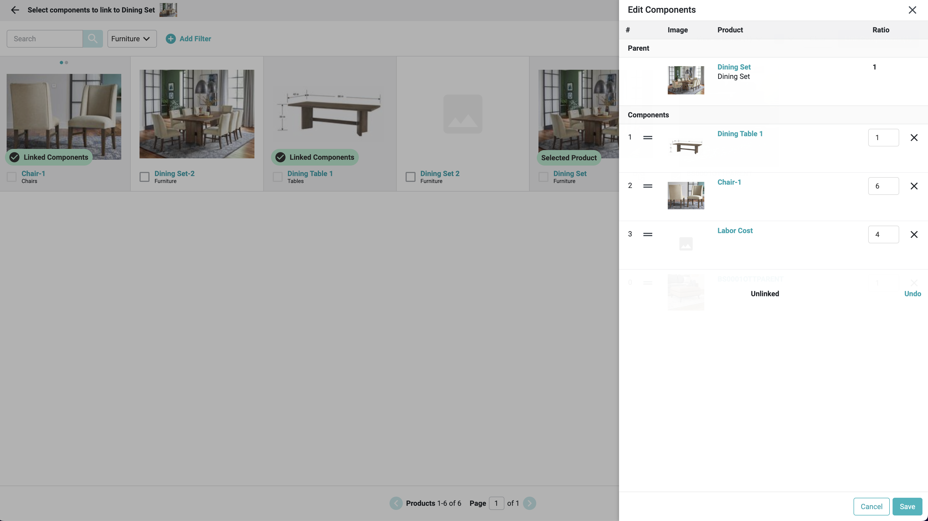
Task: Grab the drag handle for Labor Cost row
Action: [x=647, y=234]
